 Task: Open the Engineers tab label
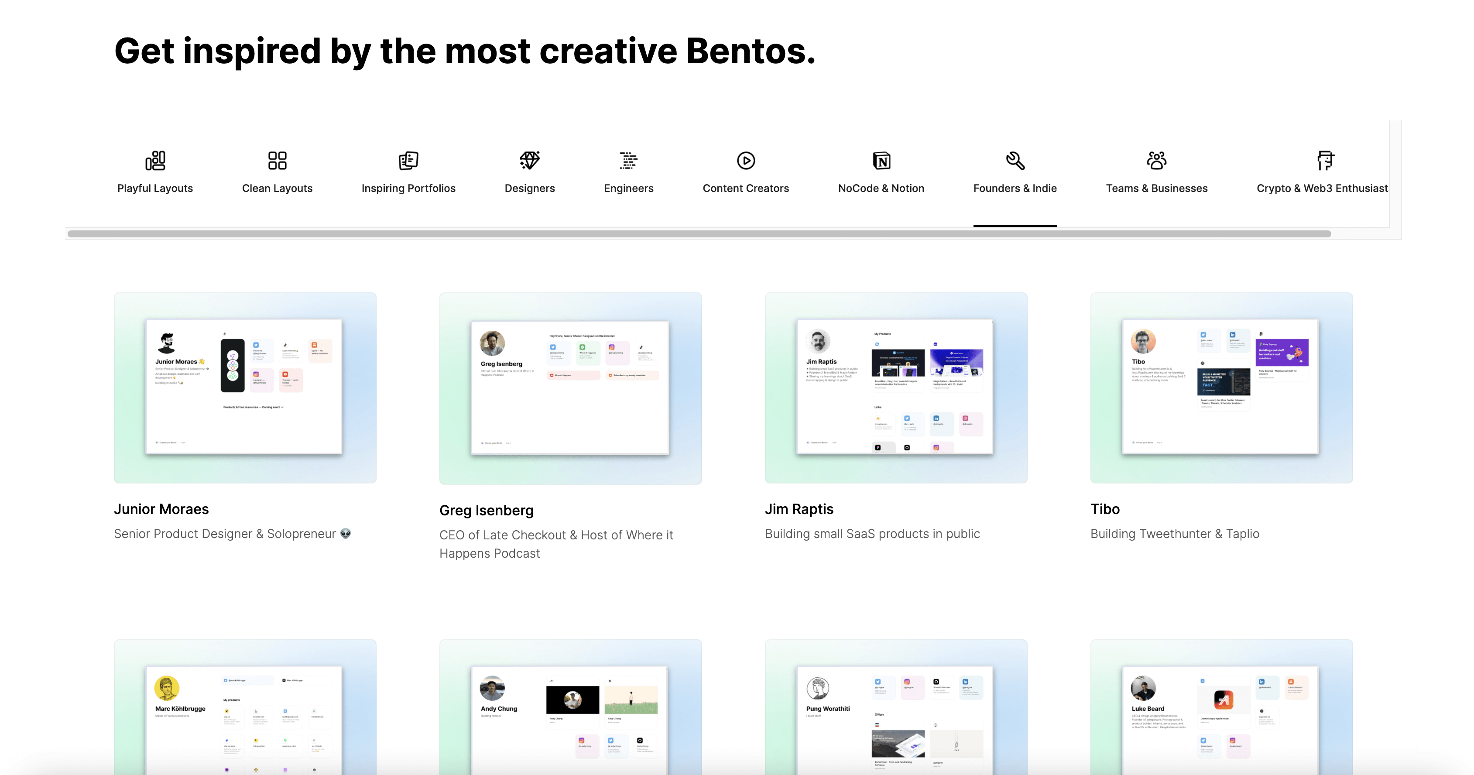[x=628, y=188]
